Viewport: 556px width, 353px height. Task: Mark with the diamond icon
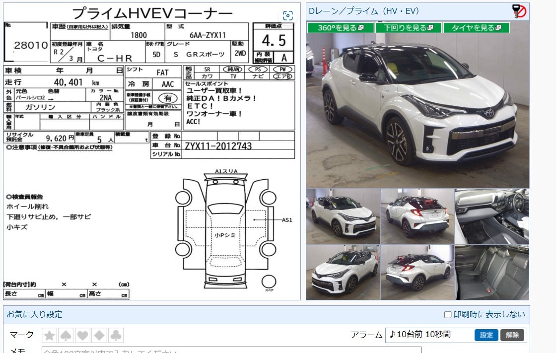[x=99, y=335]
